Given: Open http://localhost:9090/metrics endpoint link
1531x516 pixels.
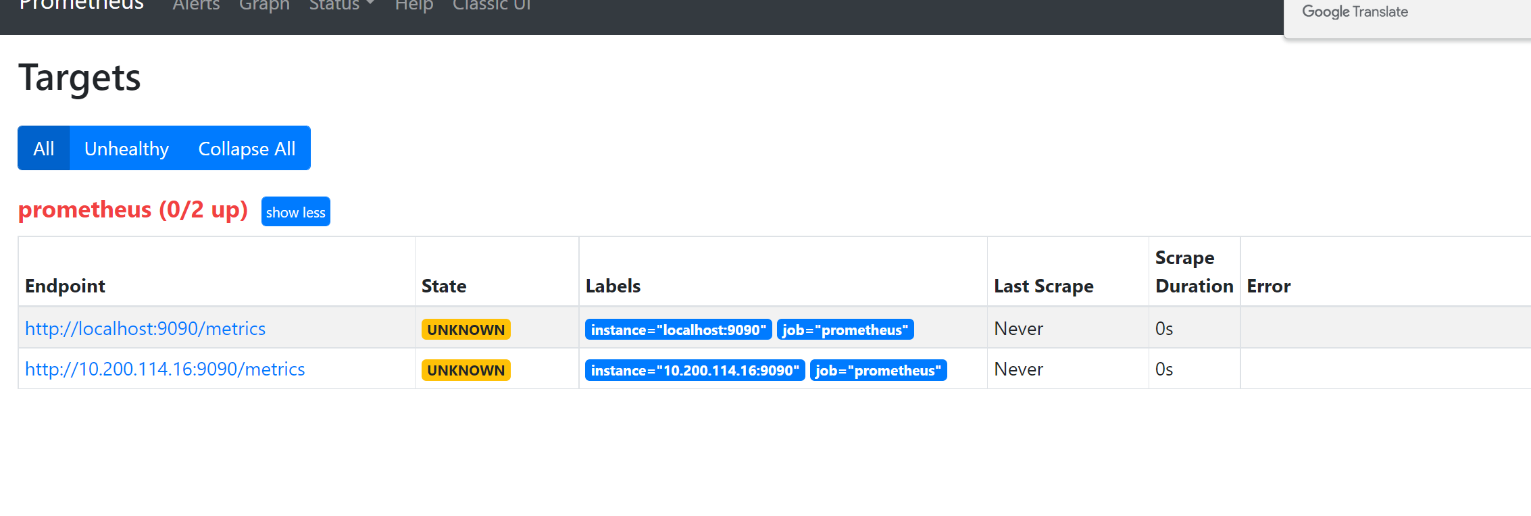Looking at the screenshot, I should pyautogui.click(x=145, y=329).
